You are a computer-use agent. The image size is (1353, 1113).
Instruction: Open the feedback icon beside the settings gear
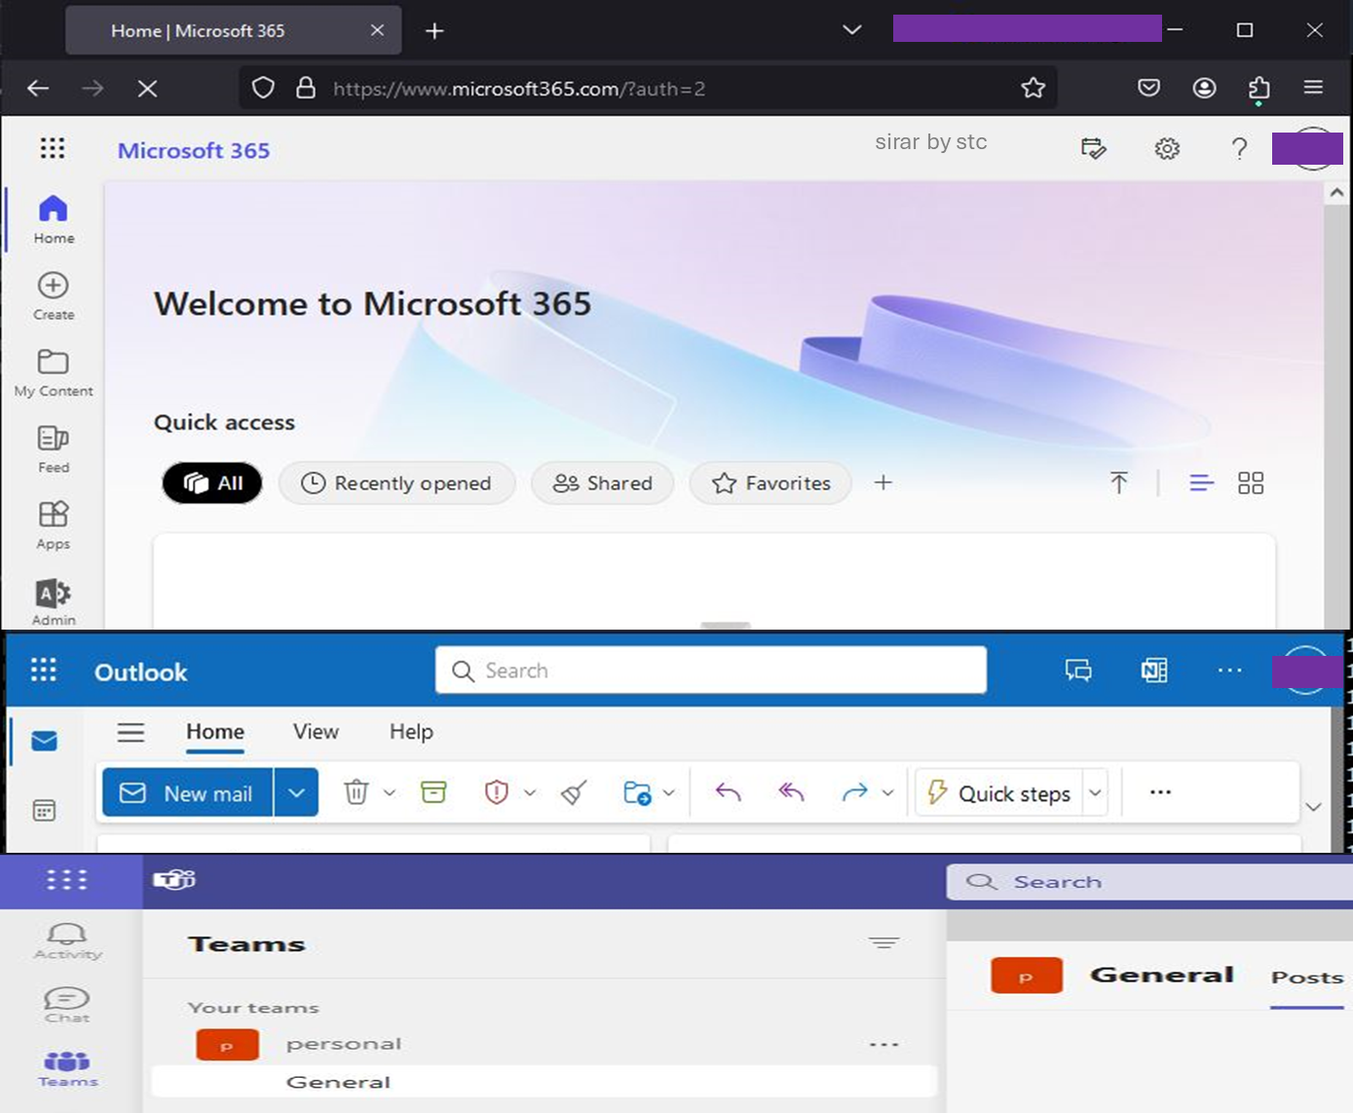(1093, 149)
